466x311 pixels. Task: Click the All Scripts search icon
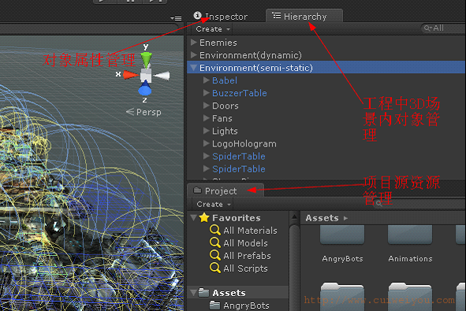[215, 268]
